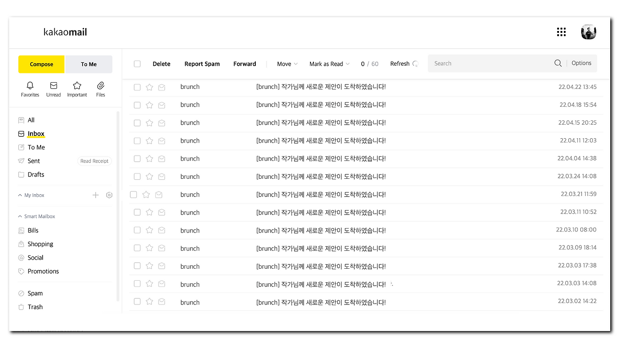Star the brunch mail dated 22.04.18 15:54

coord(149,105)
